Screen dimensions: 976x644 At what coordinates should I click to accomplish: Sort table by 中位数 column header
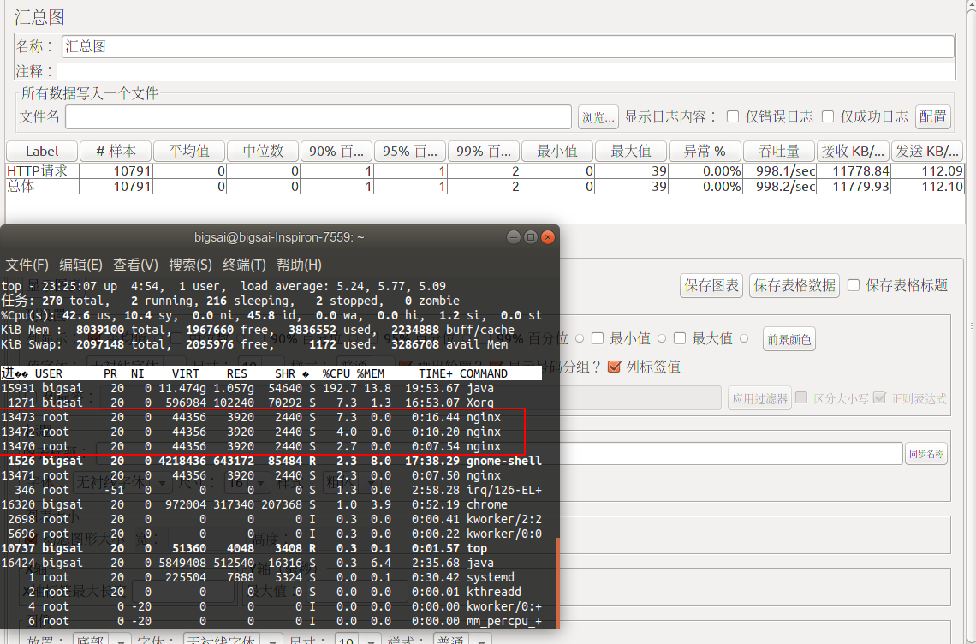[263, 151]
